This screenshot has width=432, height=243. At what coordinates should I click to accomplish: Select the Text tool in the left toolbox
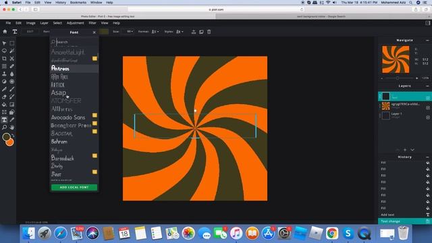coord(4,120)
